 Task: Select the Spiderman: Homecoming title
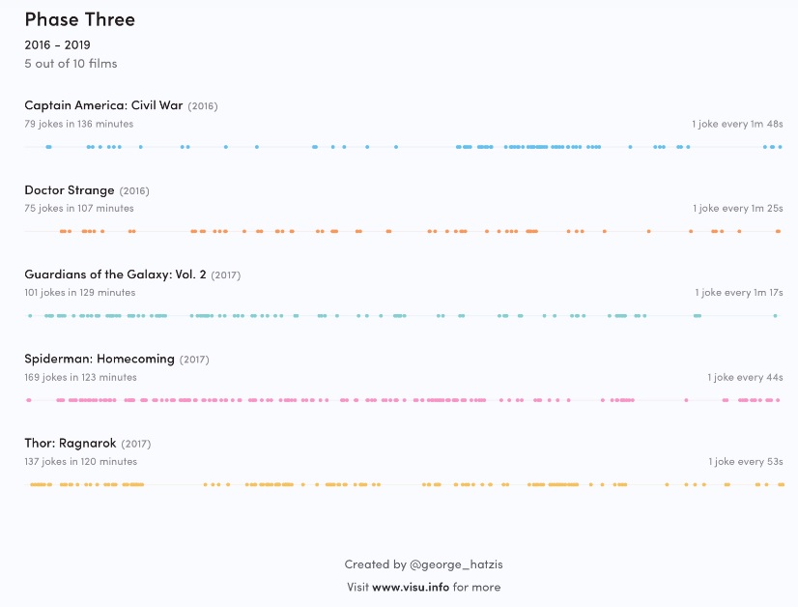(x=100, y=359)
